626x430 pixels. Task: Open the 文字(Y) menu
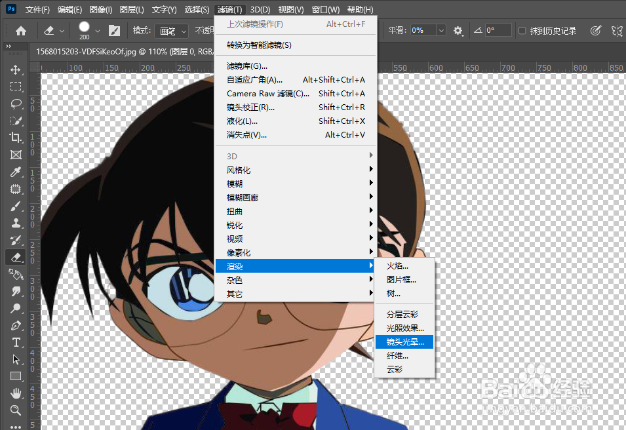coord(164,10)
